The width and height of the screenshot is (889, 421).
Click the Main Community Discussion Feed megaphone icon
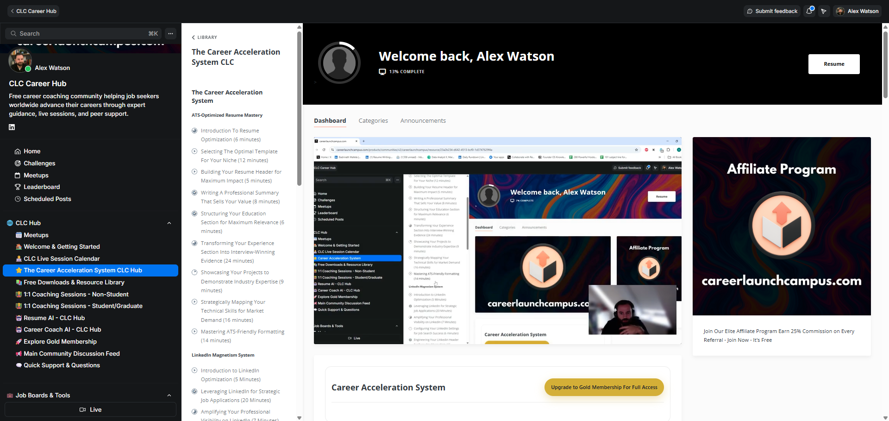(x=19, y=354)
